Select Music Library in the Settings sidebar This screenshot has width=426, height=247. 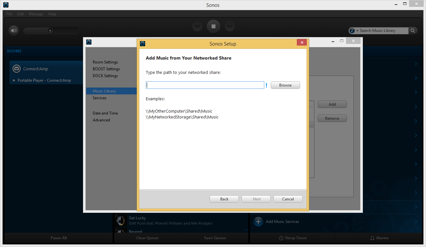tap(111, 91)
